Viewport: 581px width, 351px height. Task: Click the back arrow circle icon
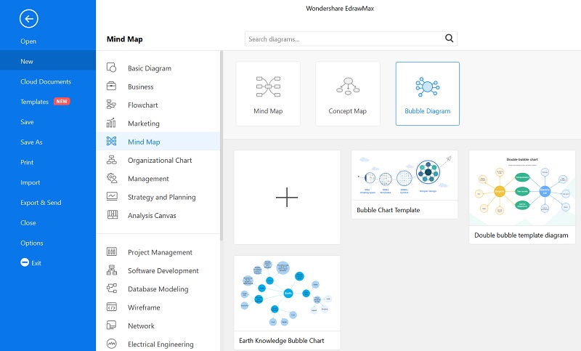tap(29, 19)
